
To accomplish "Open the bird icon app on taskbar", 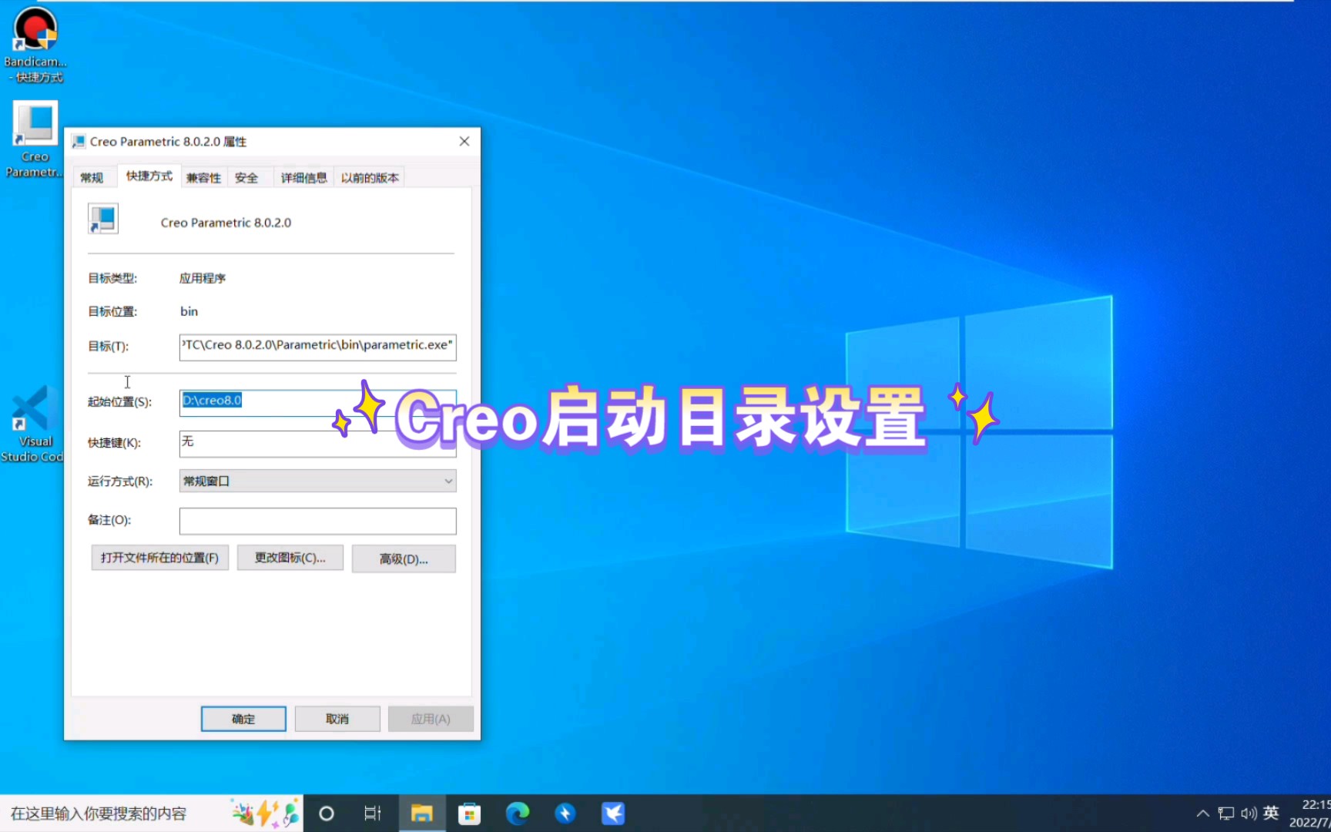I will coord(613,814).
